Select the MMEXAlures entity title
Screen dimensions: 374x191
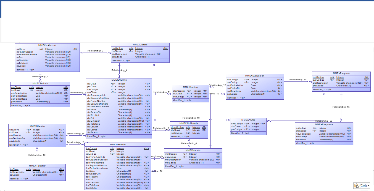[x=248, y=120]
